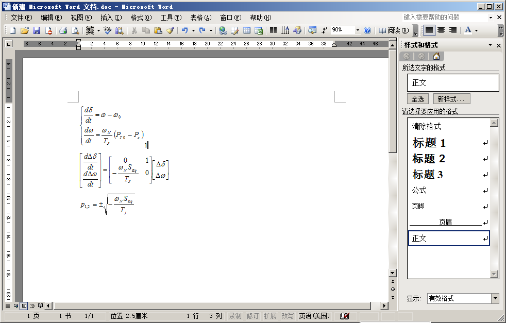Viewport: 506px width, 323px height.
Task: Open Microsoft Word Help icon
Action: 367,30
